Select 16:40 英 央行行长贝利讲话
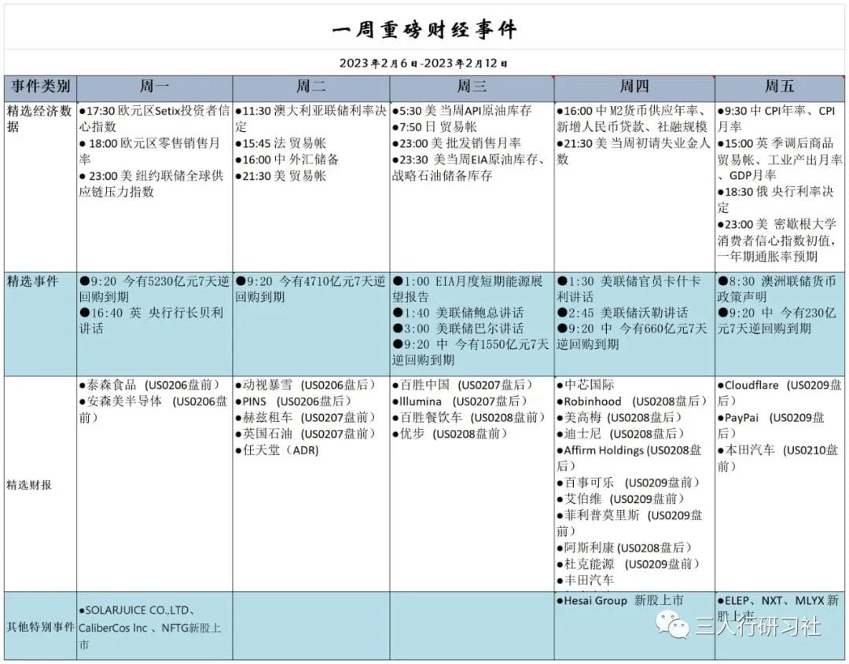The image size is (849, 664). tap(151, 321)
